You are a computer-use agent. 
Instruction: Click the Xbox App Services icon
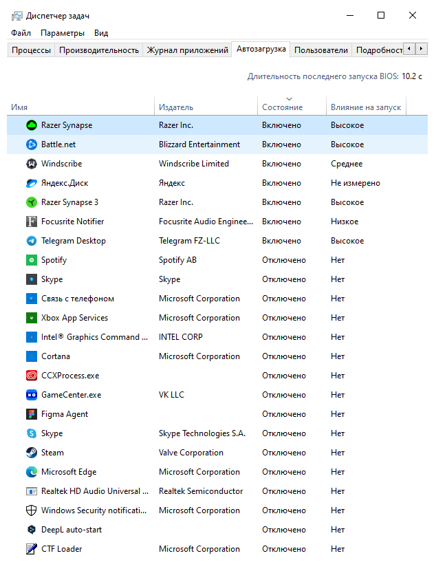[x=32, y=318]
